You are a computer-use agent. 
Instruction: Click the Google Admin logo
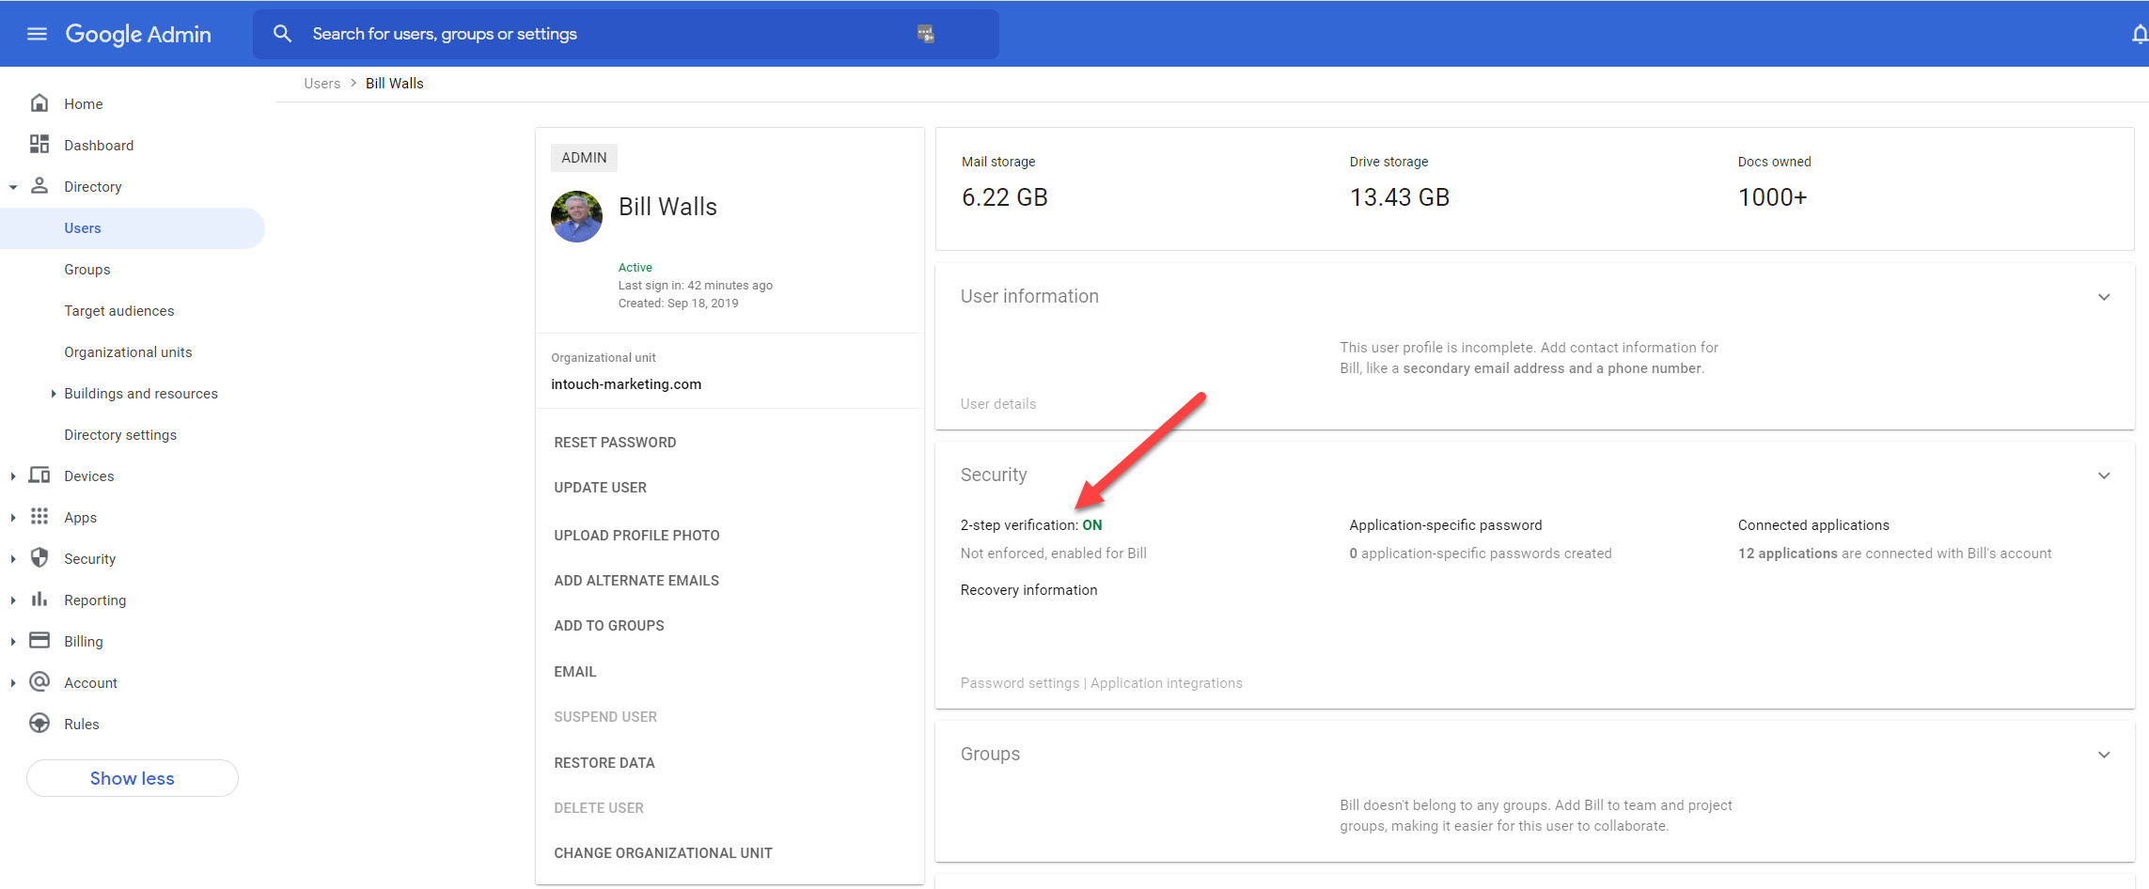138,34
